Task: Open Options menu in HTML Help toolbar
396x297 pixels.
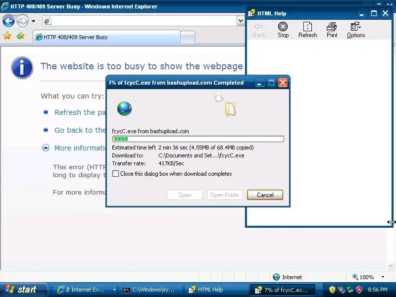Action: 356,30
